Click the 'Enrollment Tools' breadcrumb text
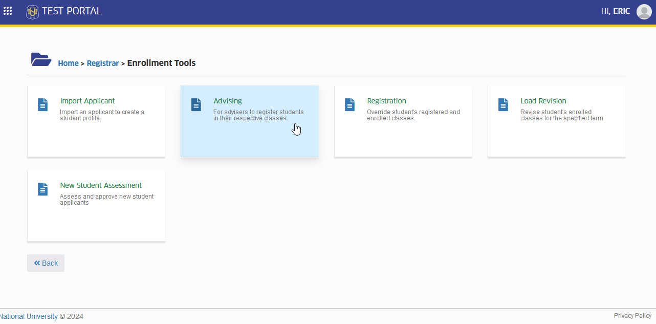 pos(161,63)
